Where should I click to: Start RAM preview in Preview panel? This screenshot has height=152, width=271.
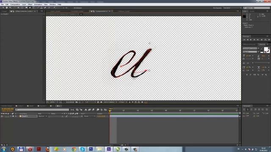point(269,40)
